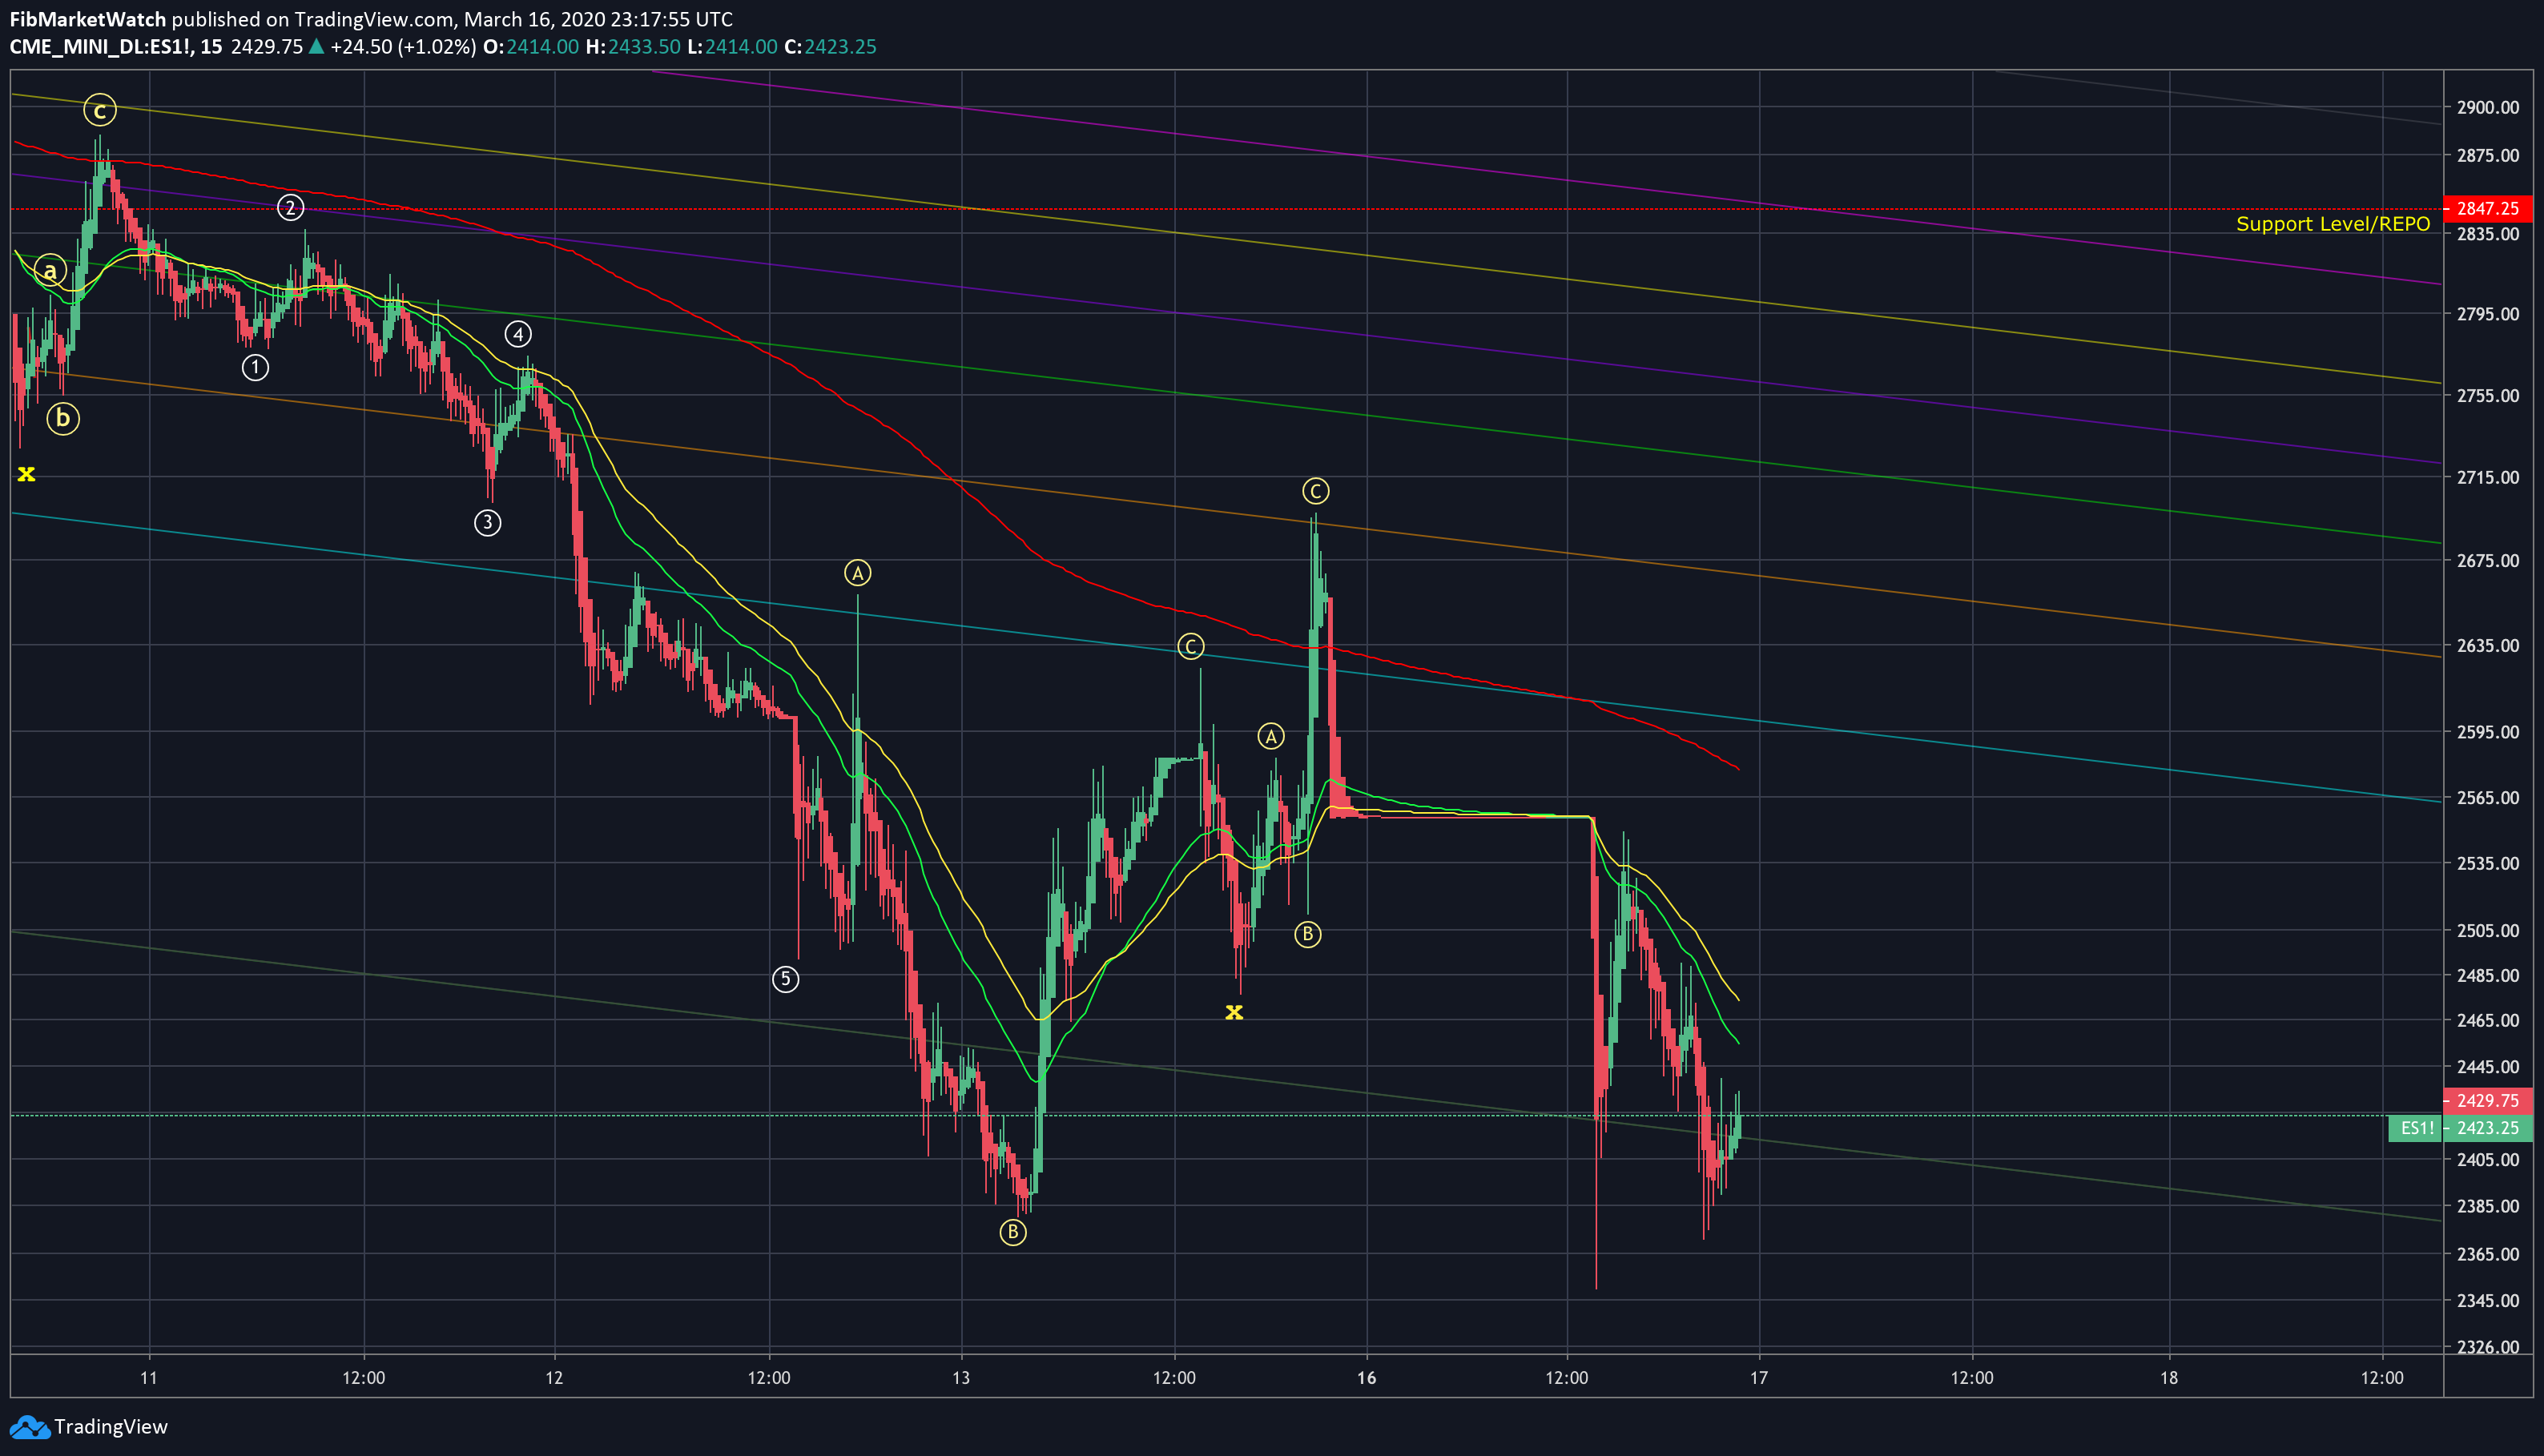Click the 2326.00 price axis label
This screenshot has height=1456, width=2544.
(x=2488, y=1347)
